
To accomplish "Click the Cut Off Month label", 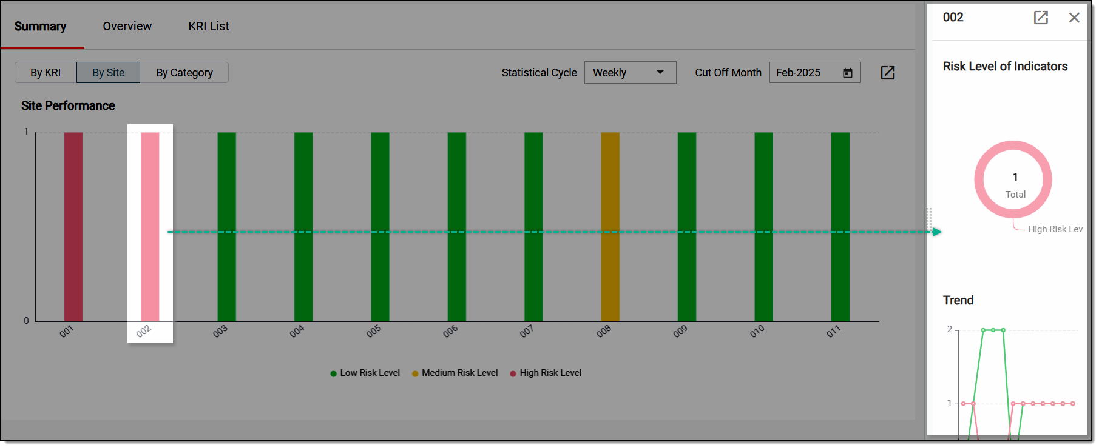I will tap(728, 73).
